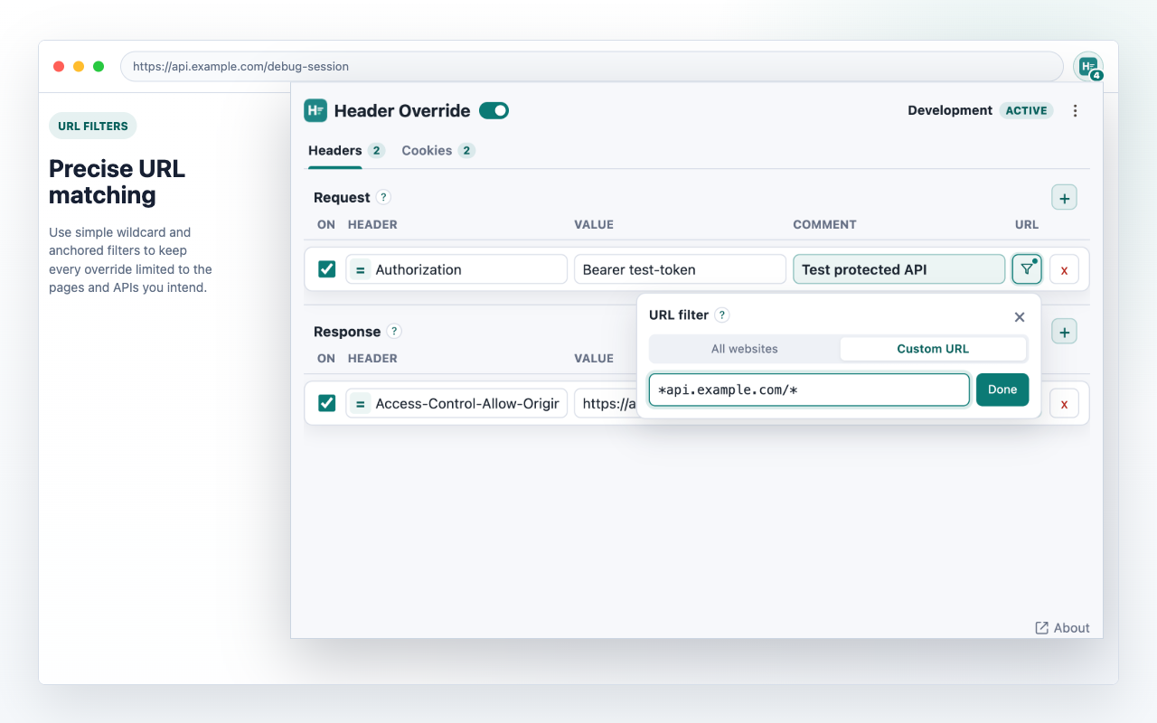Focus the custom URL pattern input field

[810, 390]
